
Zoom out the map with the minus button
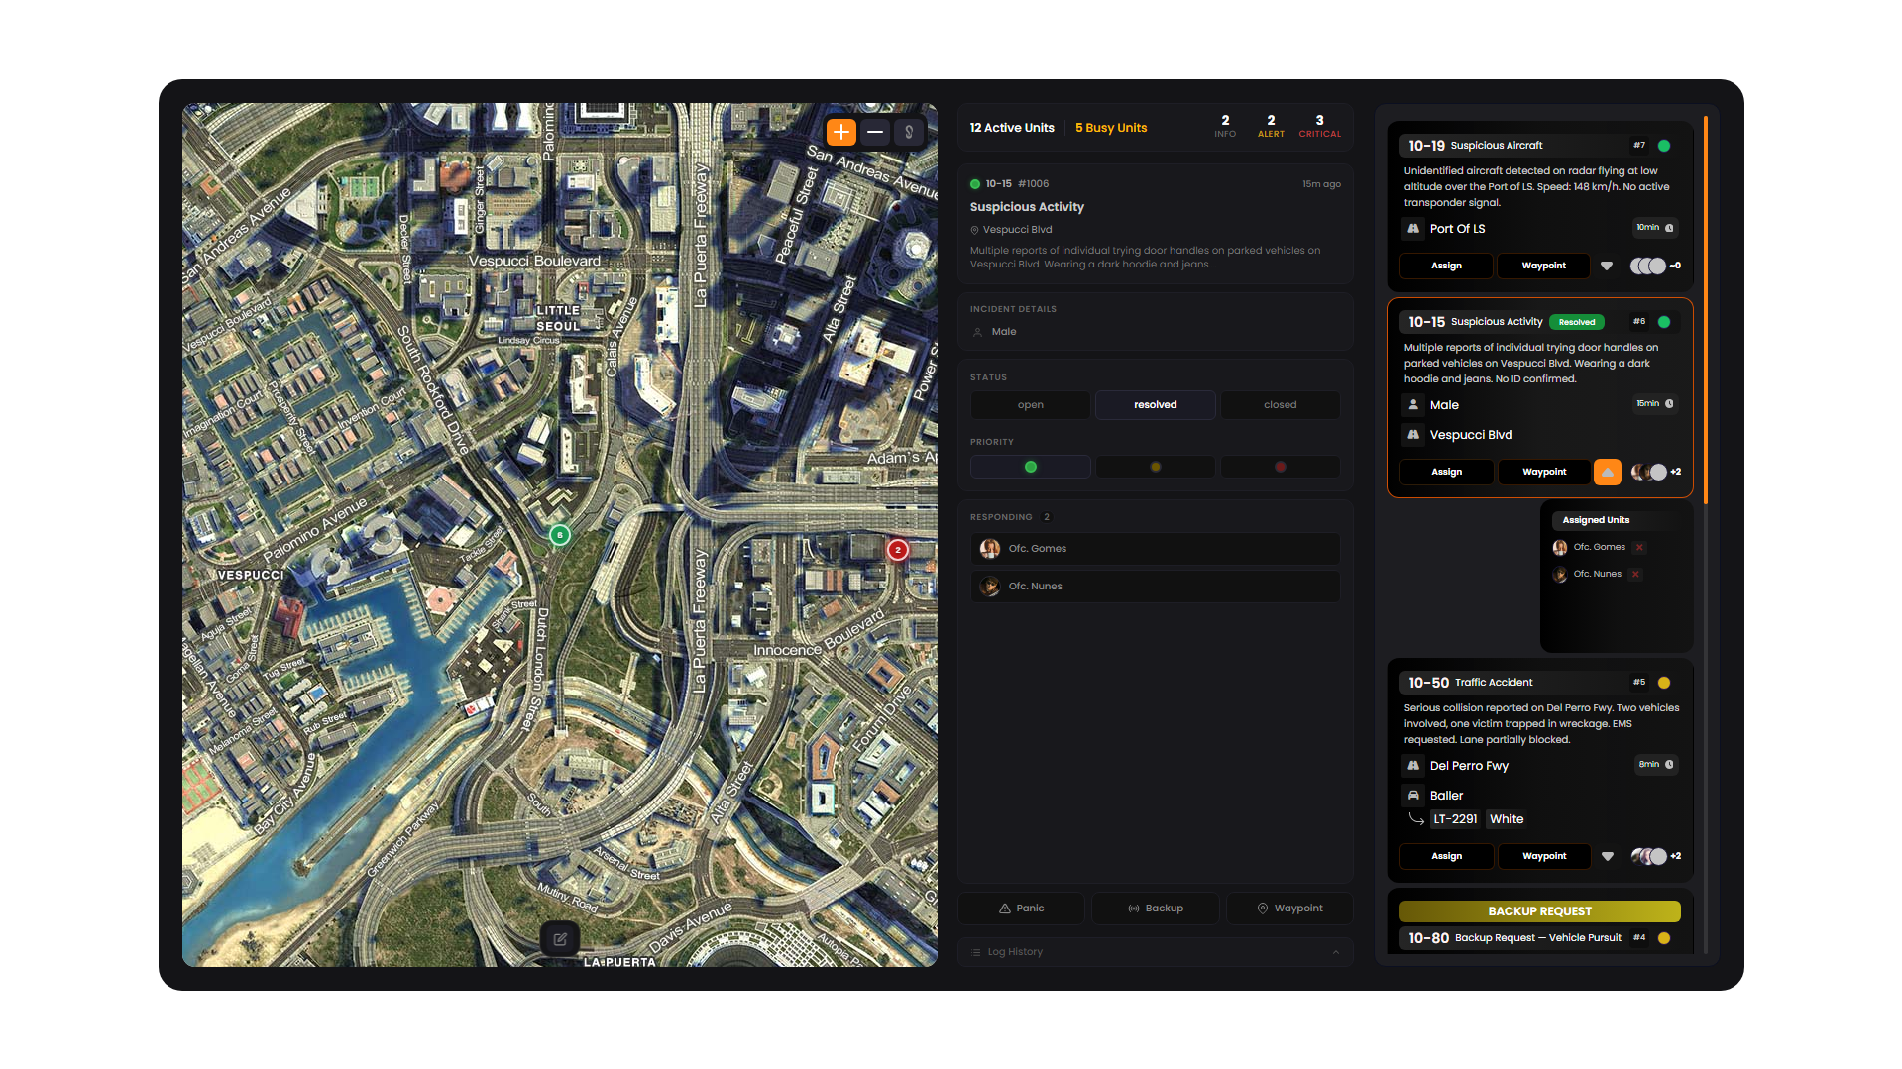tap(875, 132)
